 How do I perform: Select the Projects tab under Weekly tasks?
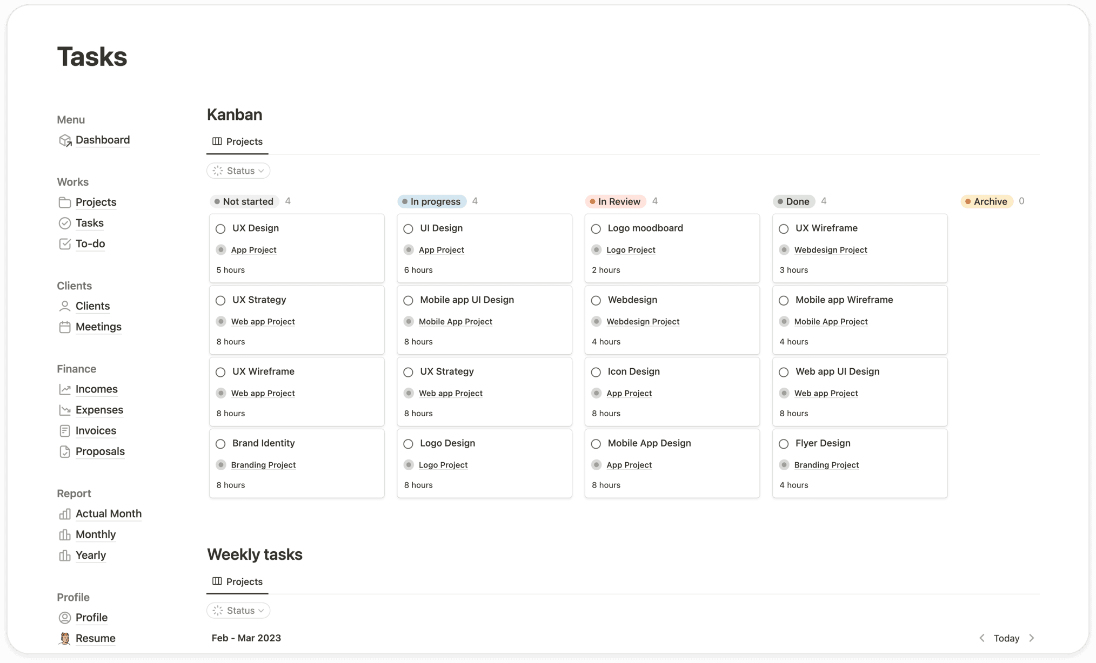(x=244, y=581)
